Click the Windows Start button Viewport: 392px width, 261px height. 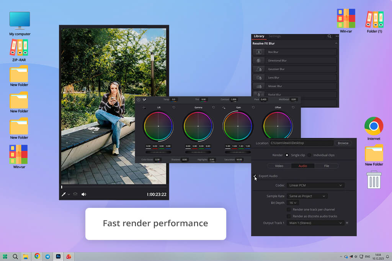(5, 256)
